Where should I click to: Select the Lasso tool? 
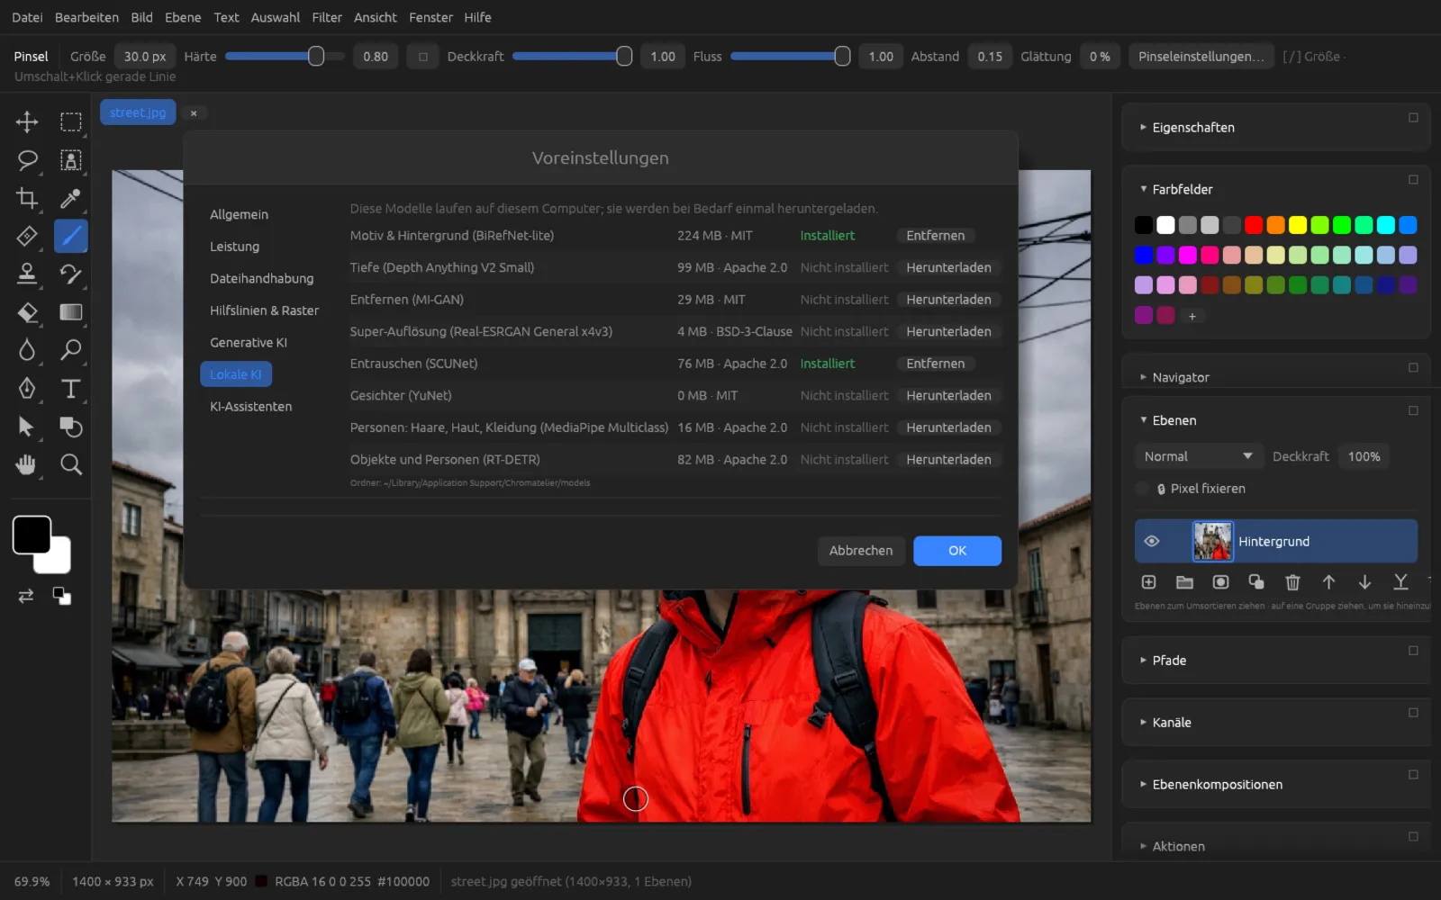(27, 160)
